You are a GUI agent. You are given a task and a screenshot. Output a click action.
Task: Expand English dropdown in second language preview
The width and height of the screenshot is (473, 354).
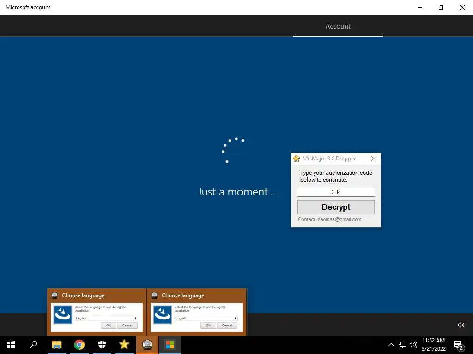pyautogui.click(x=206, y=318)
